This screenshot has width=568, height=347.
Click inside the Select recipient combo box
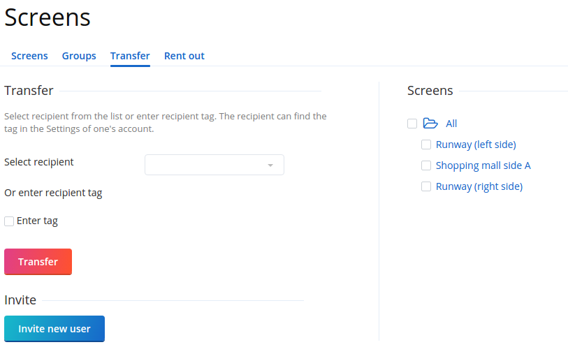click(x=206, y=165)
